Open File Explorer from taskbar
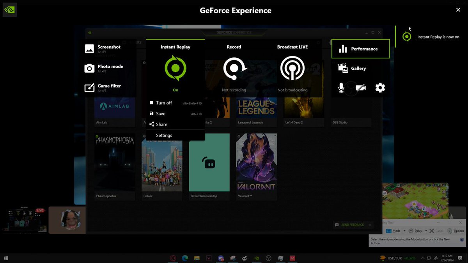 tap(197, 258)
